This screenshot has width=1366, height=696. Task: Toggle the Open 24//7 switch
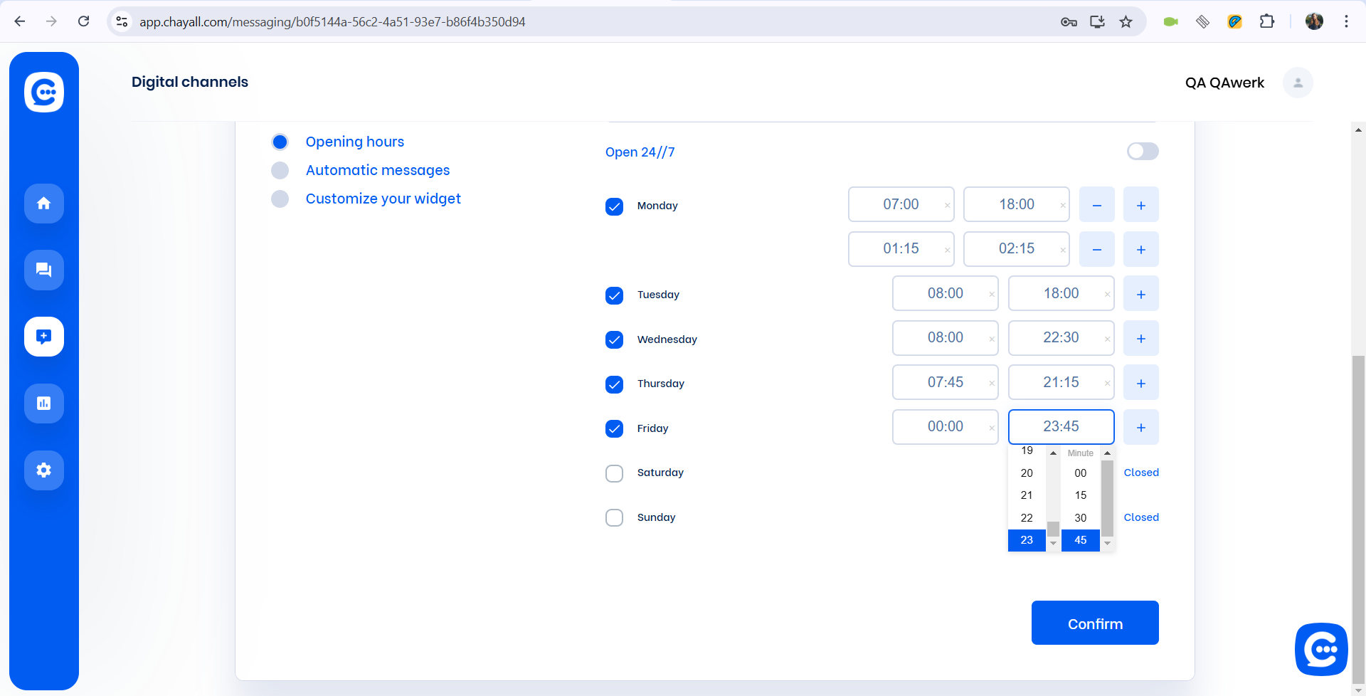click(1143, 151)
